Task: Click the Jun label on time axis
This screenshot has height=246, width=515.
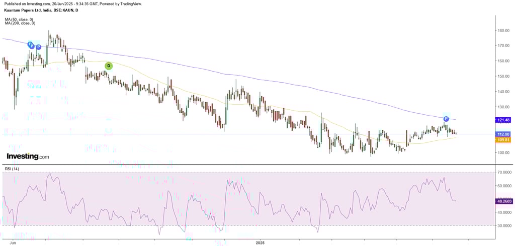Action: pos(13,243)
